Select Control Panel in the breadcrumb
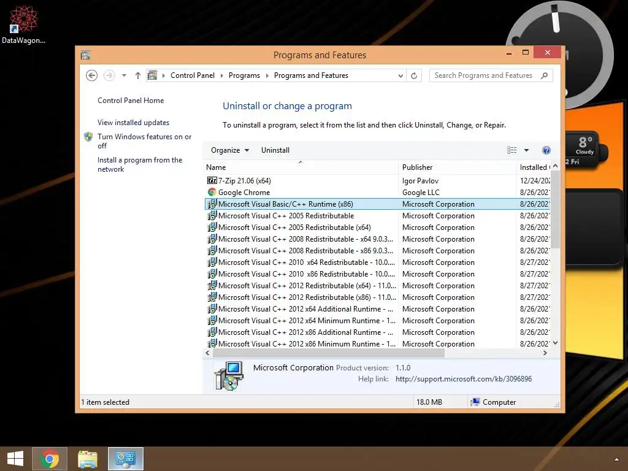Image resolution: width=628 pixels, height=471 pixels. (x=192, y=75)
